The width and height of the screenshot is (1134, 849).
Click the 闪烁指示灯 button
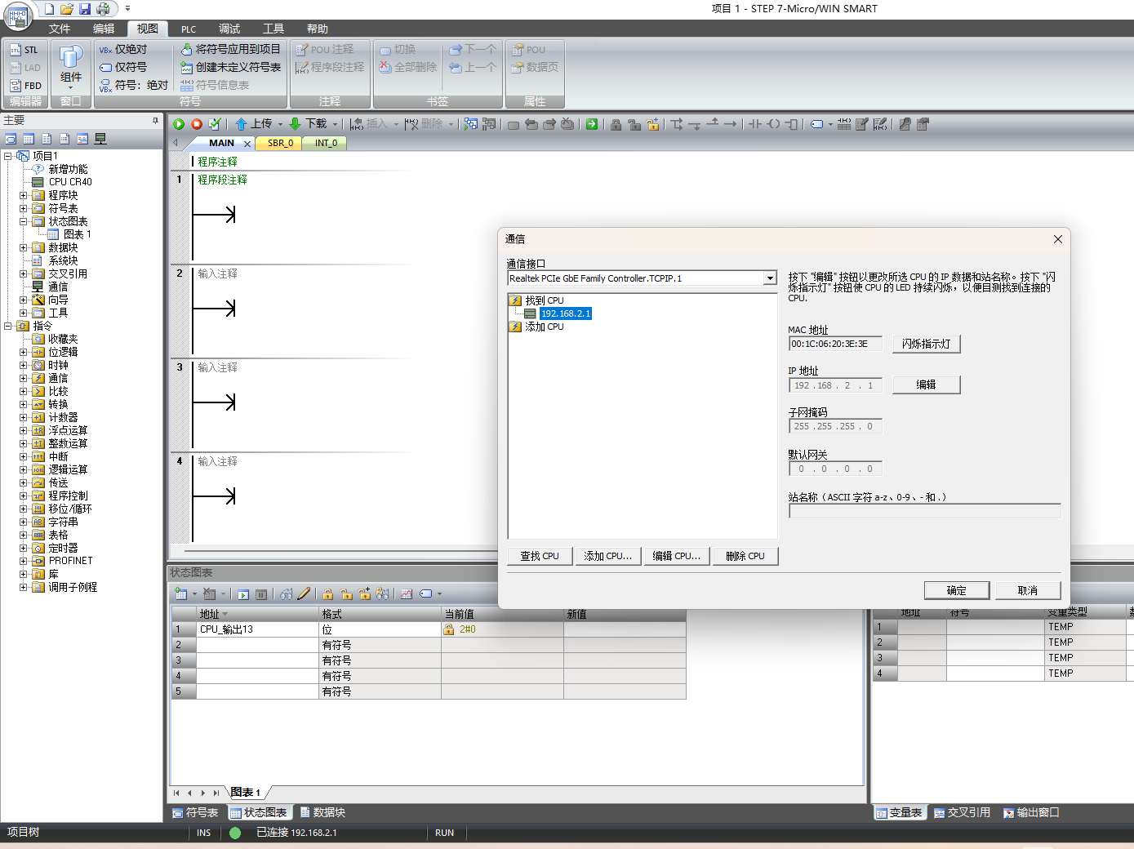tap(927, 344)
